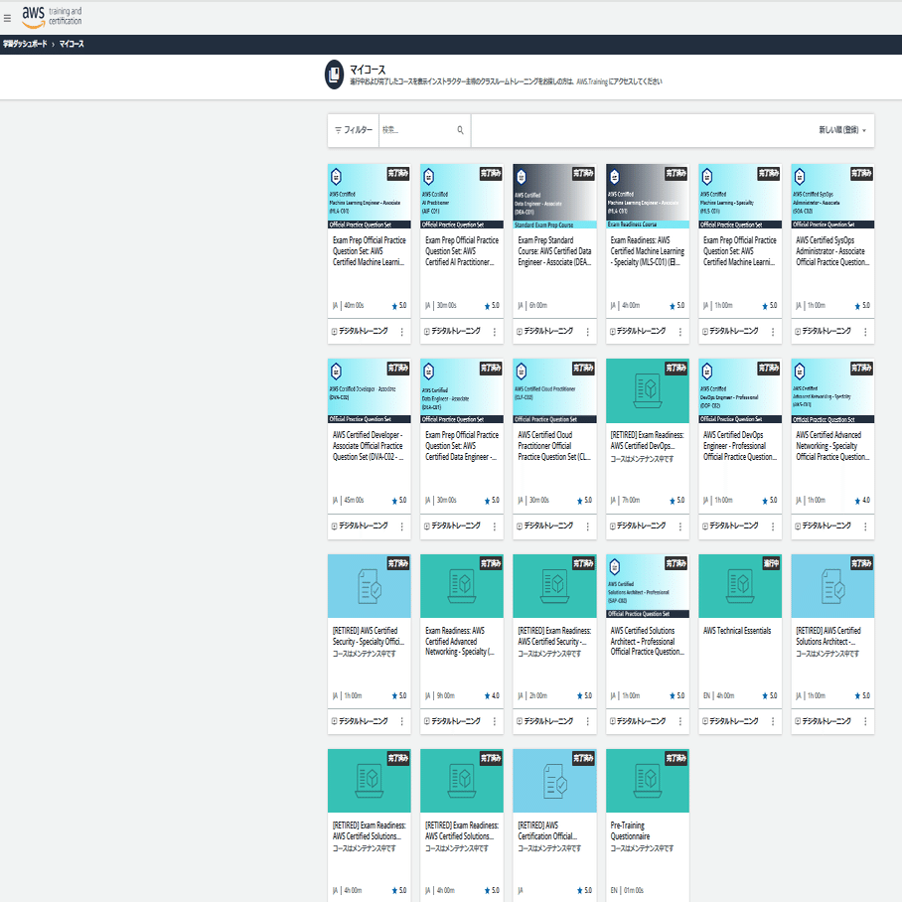Open the more-options menu on the Solutions Architect Professional card
Image resolution: width=902 pixels, height=902 pixels.
[x=679, y=721]
